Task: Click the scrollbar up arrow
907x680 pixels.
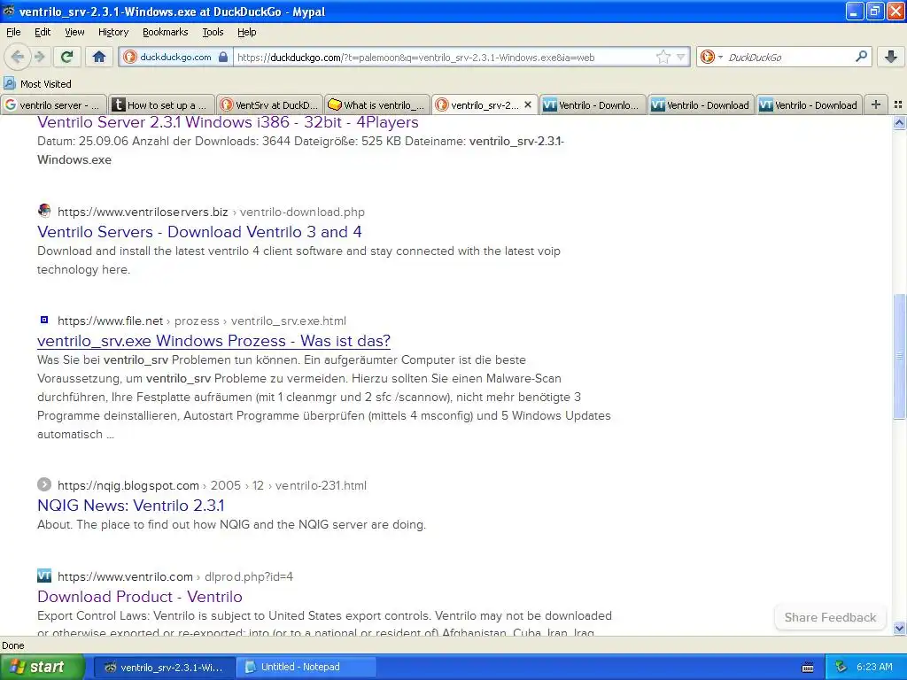Action: click(899, 122)
